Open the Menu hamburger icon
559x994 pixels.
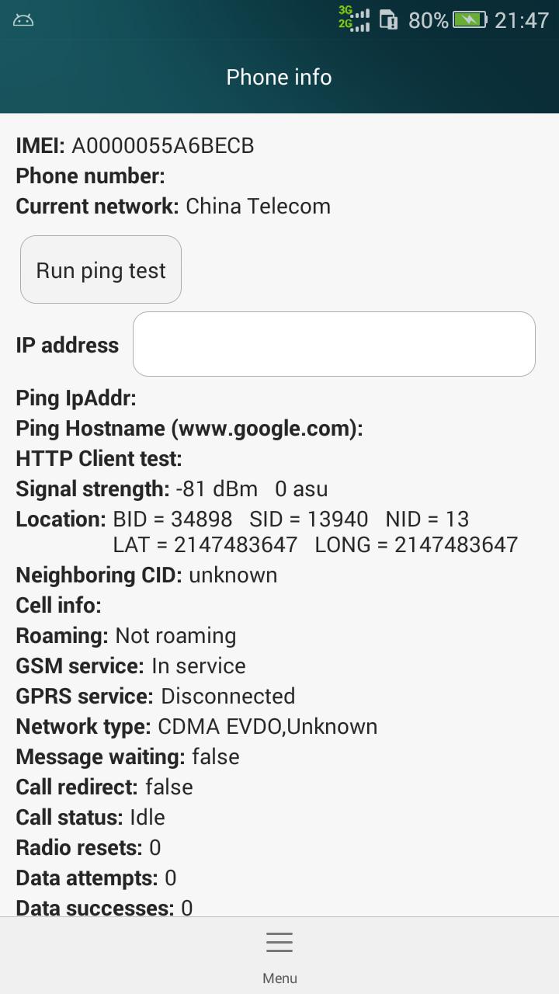279,942
